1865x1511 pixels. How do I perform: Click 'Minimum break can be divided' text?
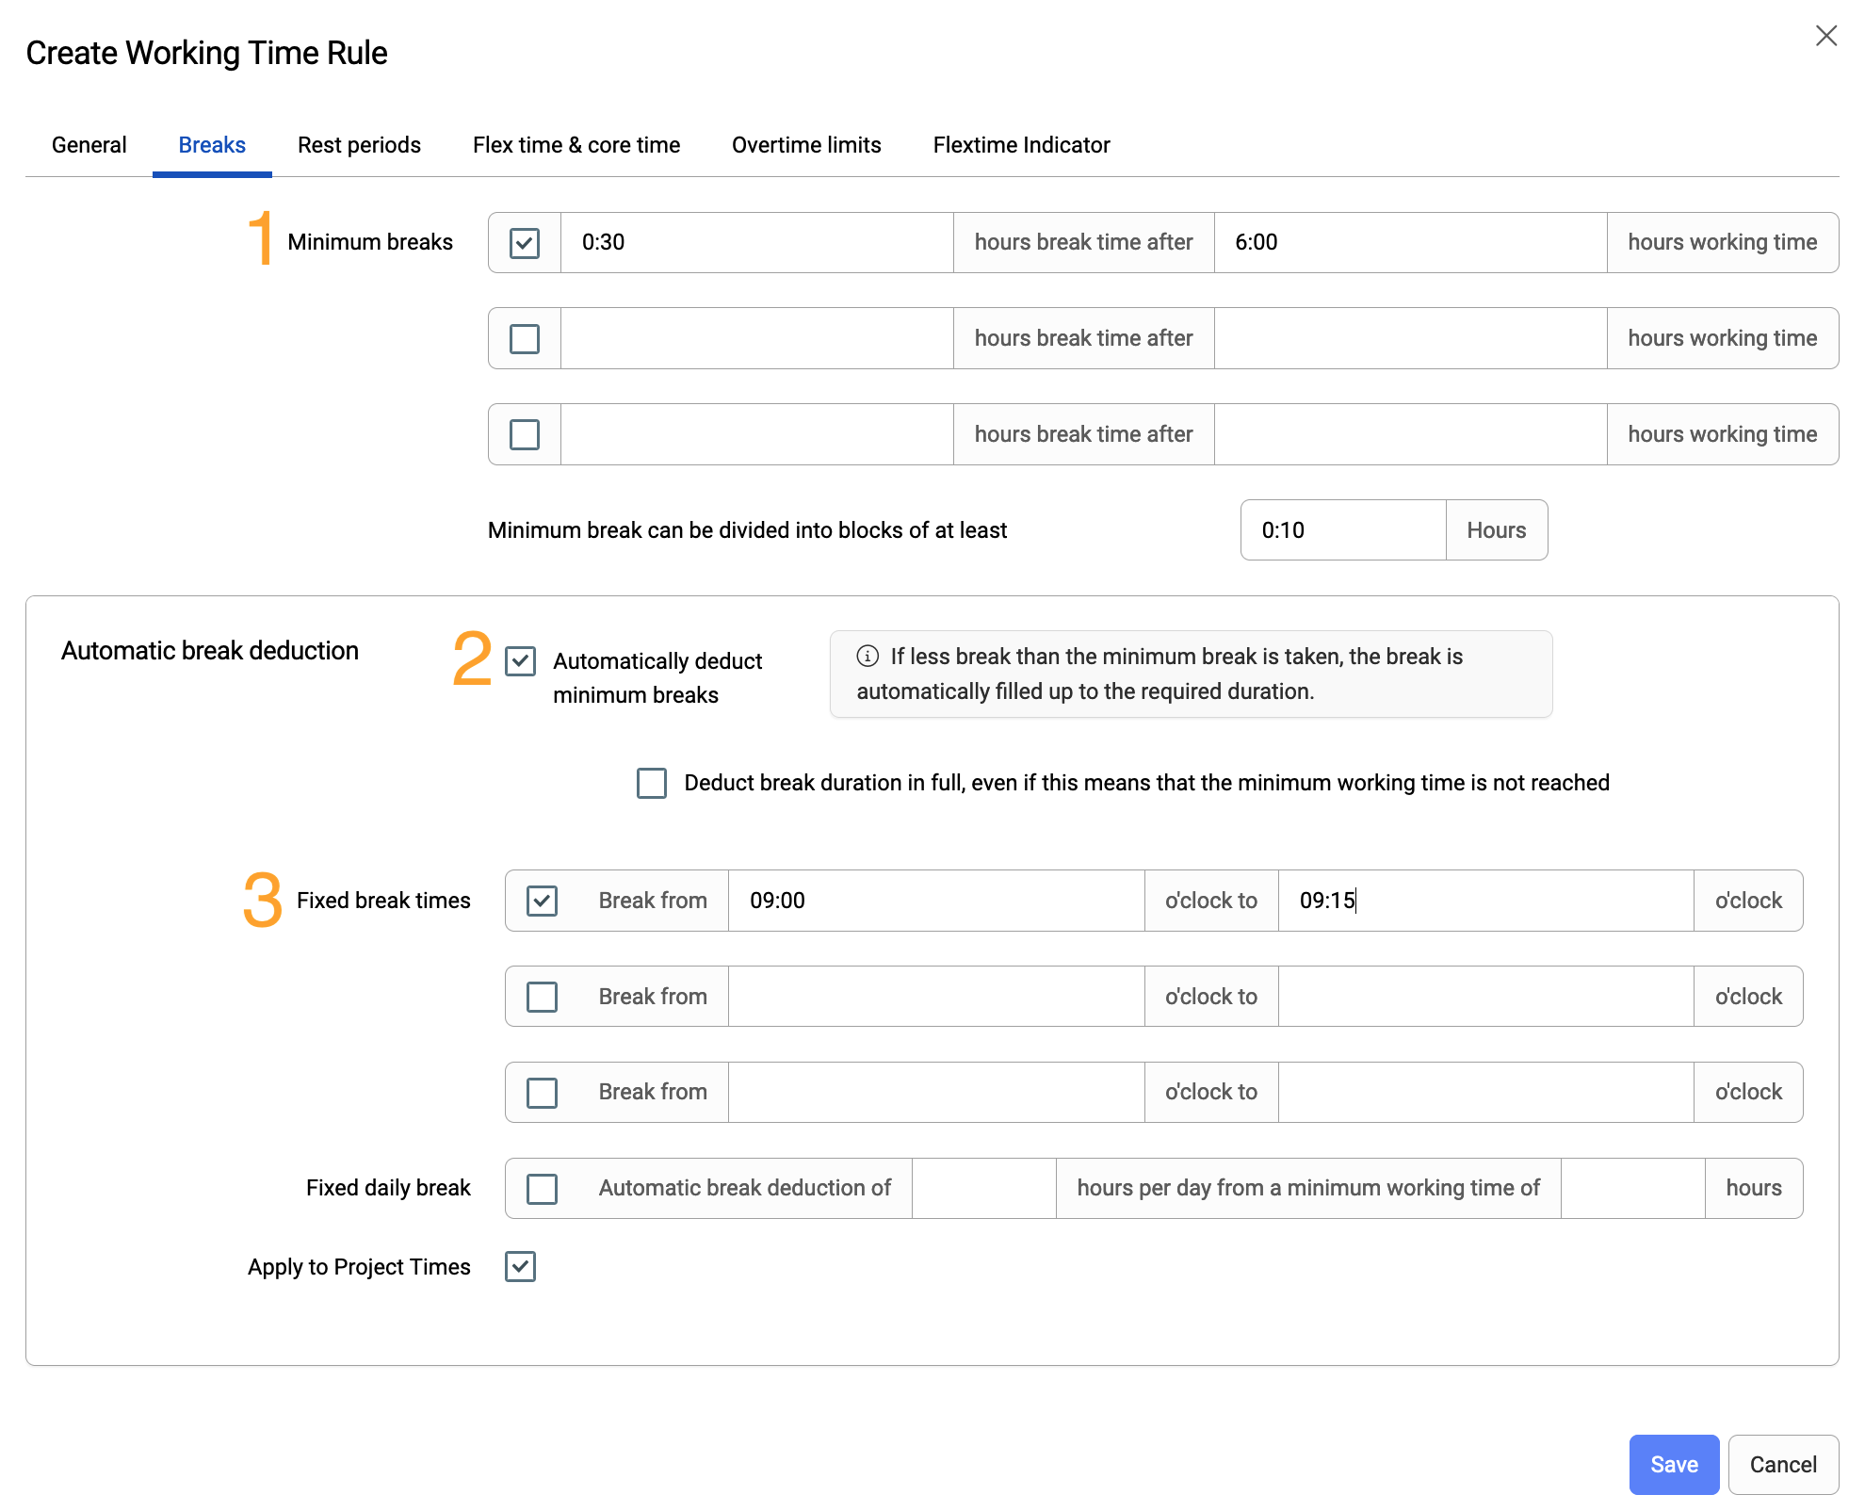point(747,530)
